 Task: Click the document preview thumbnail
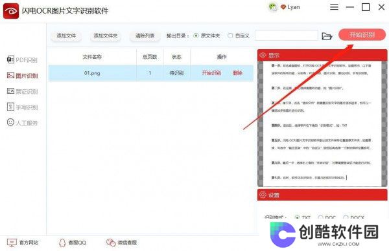322,124
